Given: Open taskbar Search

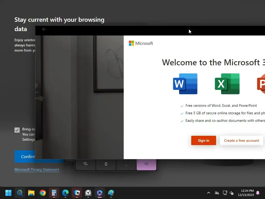Looking at the screenshot, I should pyautogui.click(x=20, y=193).
